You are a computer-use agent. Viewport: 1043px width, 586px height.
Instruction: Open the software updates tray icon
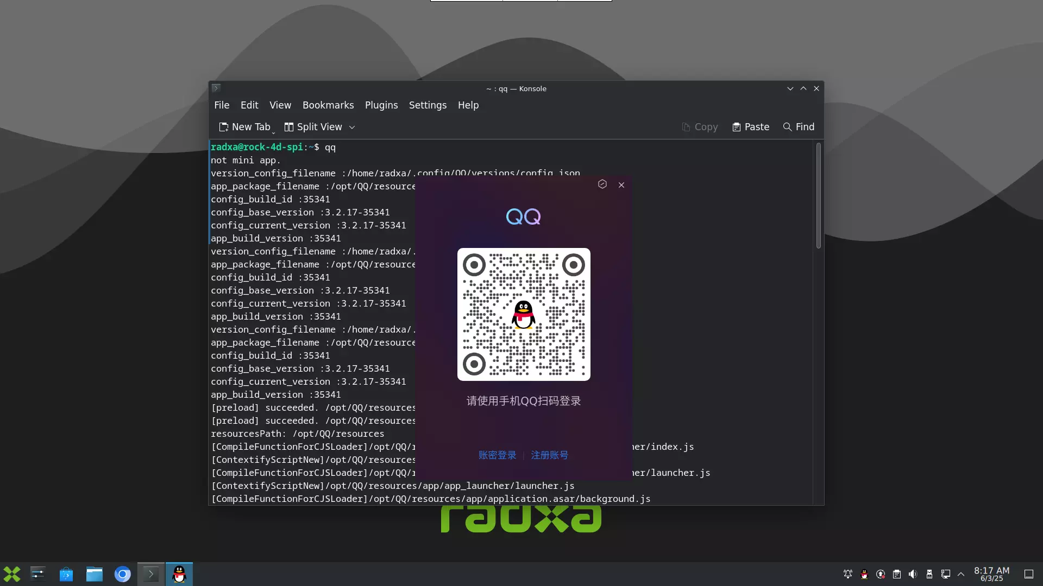pos(881,574)
